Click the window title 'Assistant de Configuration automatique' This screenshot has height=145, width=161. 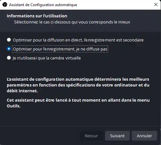pyautogui.click(x=43, y=5)
